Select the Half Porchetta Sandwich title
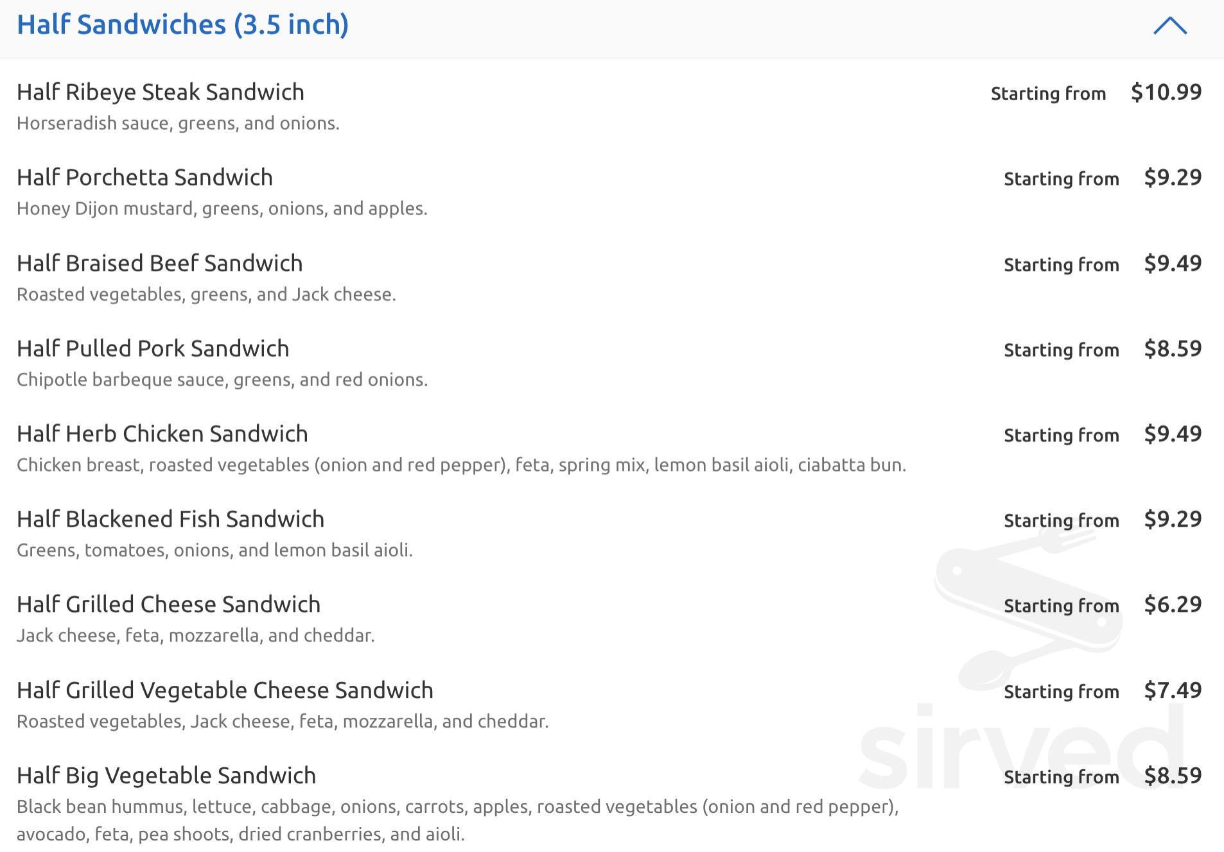1224x852 pixels. (144, 178)
